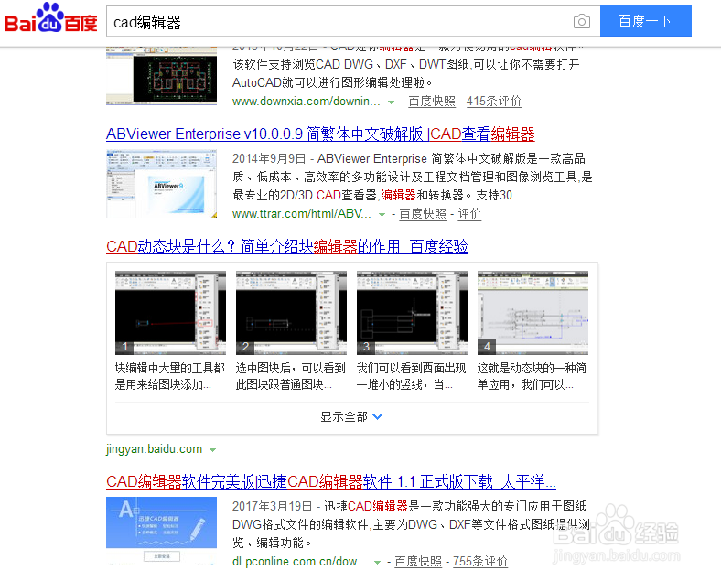Viewport: 721px width, 581px height.
Task: Open 百度快照 for ttrar result
Action: pyautogui.click(x=423, y=214)
